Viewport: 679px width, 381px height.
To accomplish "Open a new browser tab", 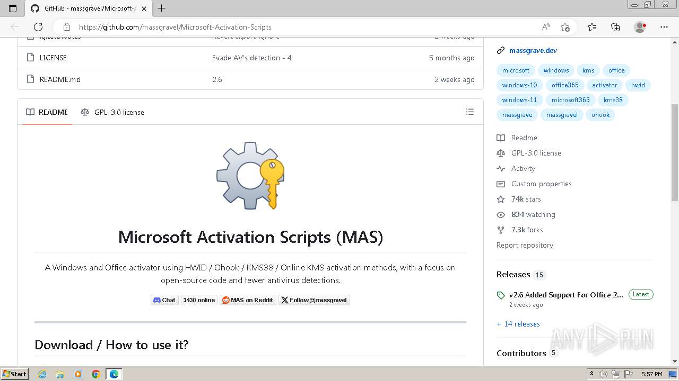I will [162, 8].
